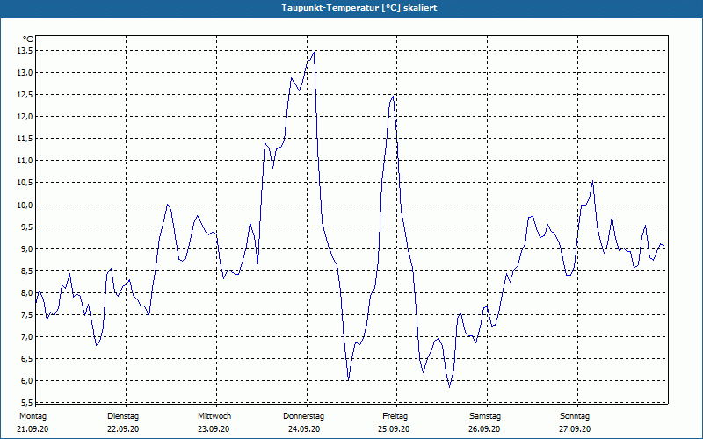Screen dimensions: 703x439
Task: Select the 27.09.20 date label
Action: (575, 429)
